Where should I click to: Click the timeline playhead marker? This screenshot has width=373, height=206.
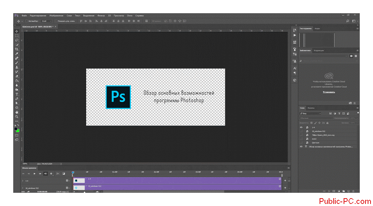(73, 172)
